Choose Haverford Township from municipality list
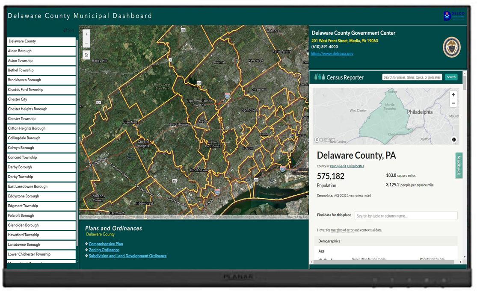This screenshot has height=291, width=477. [41, 235]
